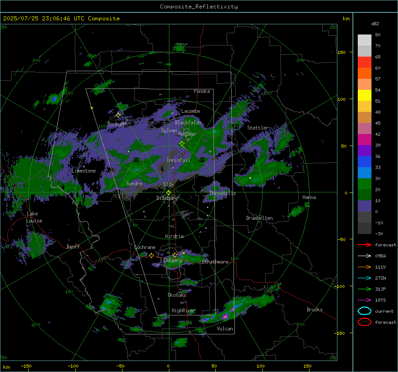The height and width of the screenshot is (372, 398).
Task: Select the cyan 27ZW arrow icon
Action: pos(364,278)
